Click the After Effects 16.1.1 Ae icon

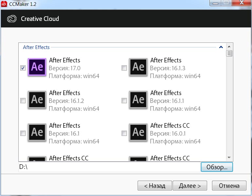pos(138,100)
